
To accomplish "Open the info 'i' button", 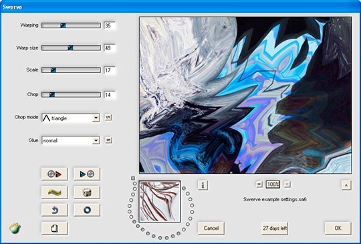I will [203, 185].
